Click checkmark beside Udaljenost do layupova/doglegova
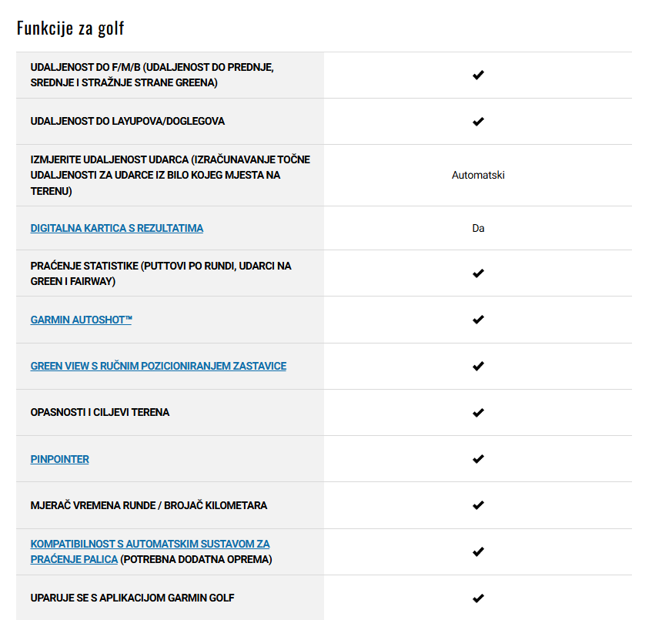The height and width of the screenshot is (620, 652). click(478, 122)
